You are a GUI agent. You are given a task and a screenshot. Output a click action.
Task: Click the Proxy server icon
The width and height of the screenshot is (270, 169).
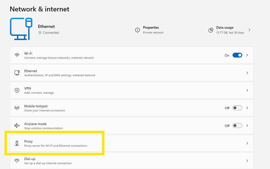(x=17, y=143)
